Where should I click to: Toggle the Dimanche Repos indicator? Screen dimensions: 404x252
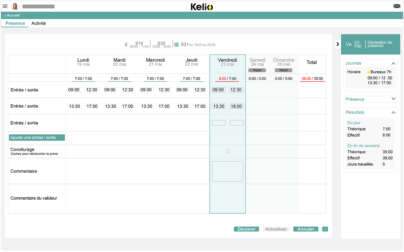pos(283,70)
